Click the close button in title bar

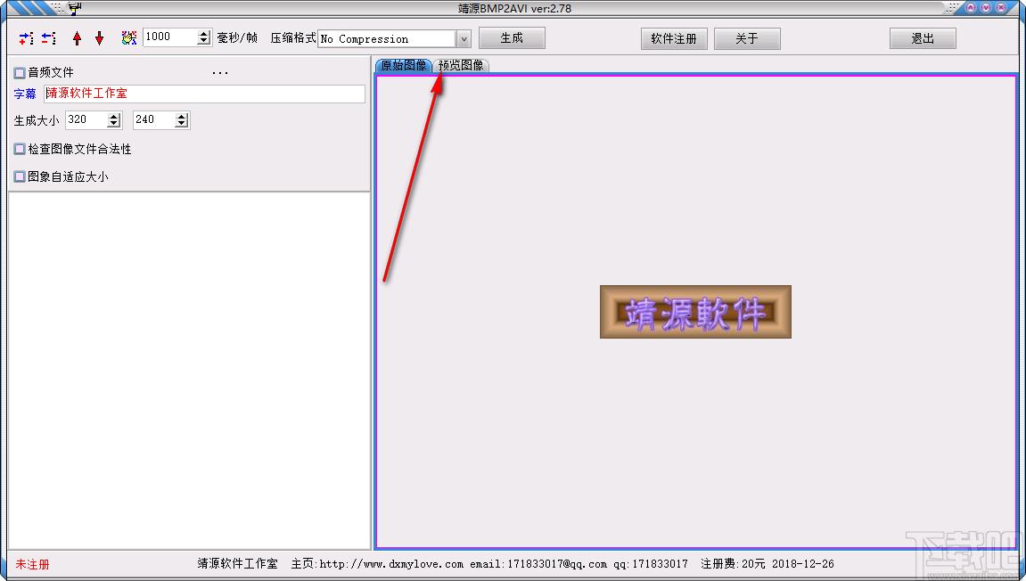[x=1001, y=8]
